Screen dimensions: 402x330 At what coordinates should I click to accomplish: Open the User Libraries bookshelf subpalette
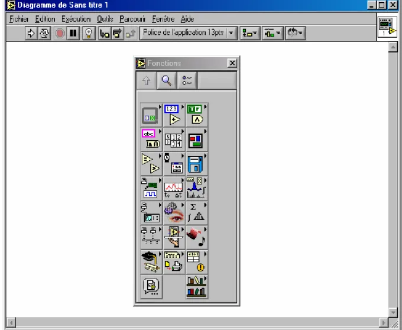click(196, 286)
